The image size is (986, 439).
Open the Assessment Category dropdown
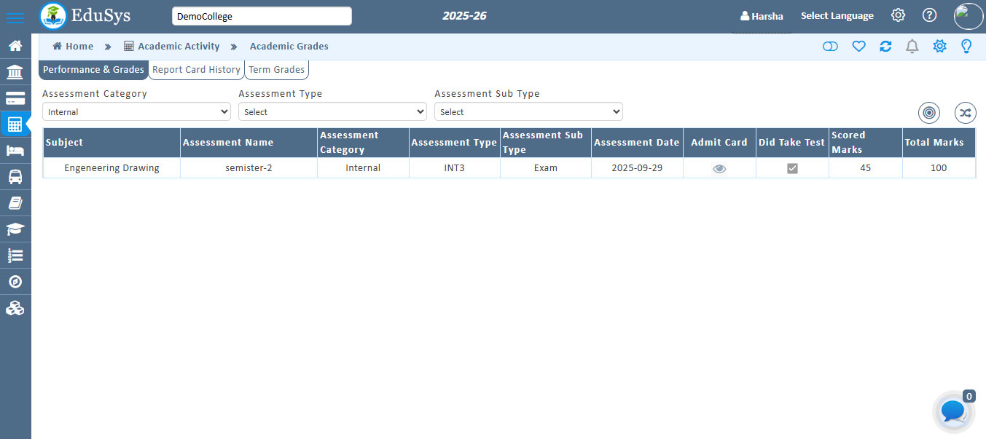click(136, 111)
